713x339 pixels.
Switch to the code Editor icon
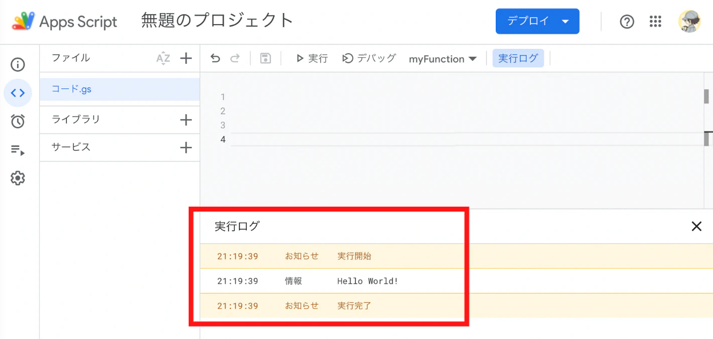coord(18,93)
